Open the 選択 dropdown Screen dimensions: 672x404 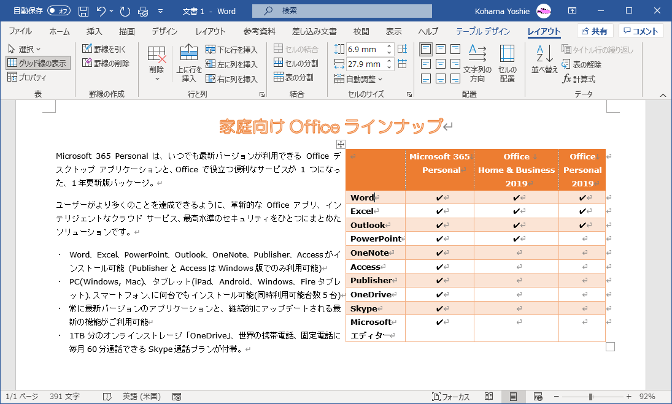[x=25, y=49]
